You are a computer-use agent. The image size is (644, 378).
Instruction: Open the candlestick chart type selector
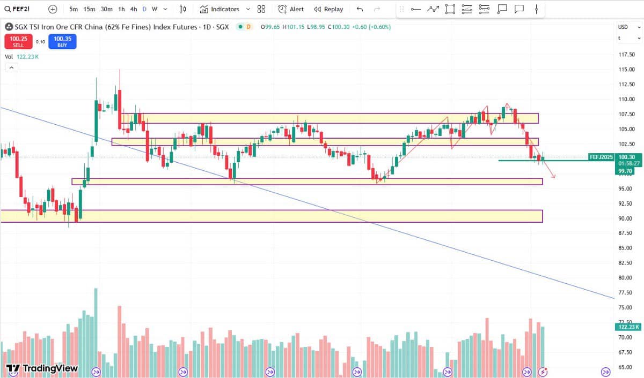pyautogui.click(x=182, y=9)
